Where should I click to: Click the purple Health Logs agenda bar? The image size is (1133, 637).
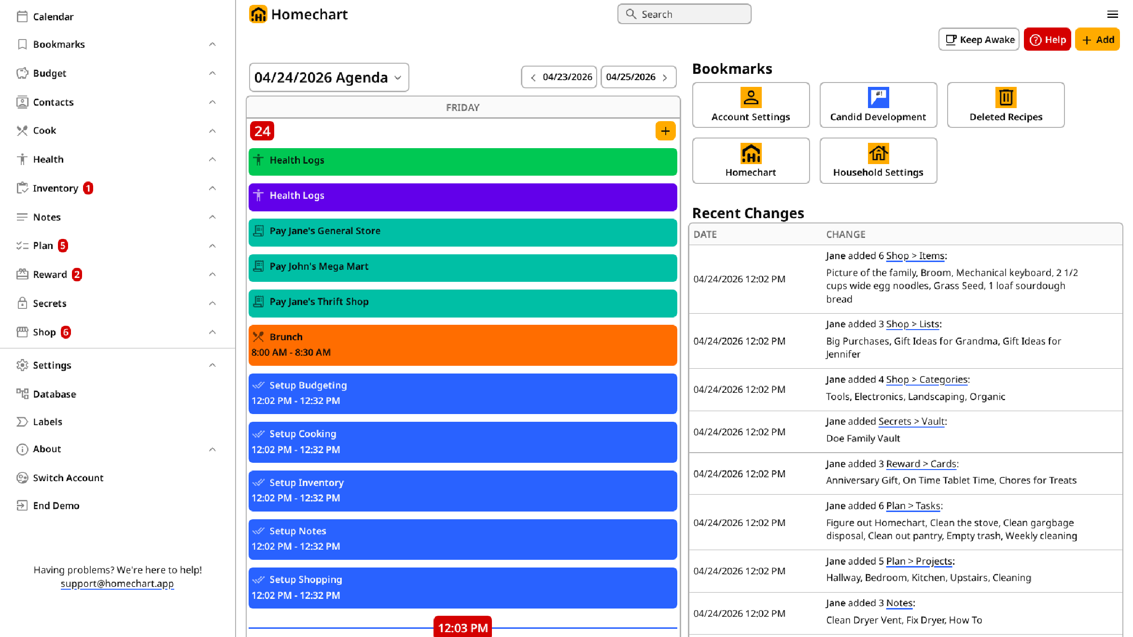[x=462, y=196]
